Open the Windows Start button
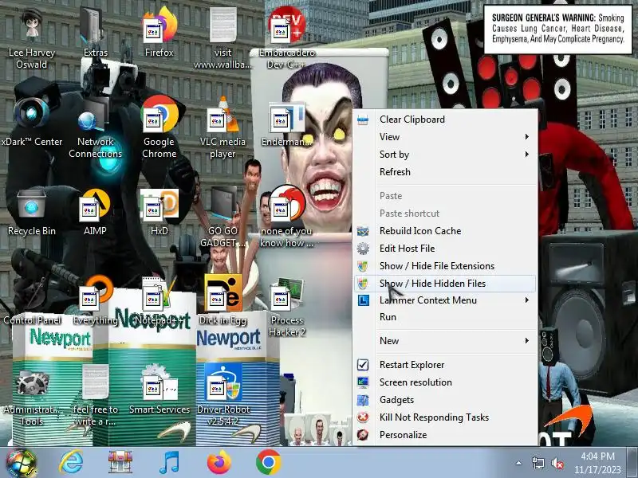Viewport: 638px width, 478px height. pos(22,463)
